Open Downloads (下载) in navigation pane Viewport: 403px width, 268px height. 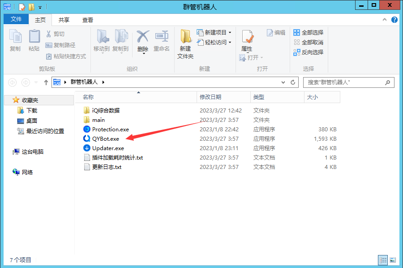[27, 111]
